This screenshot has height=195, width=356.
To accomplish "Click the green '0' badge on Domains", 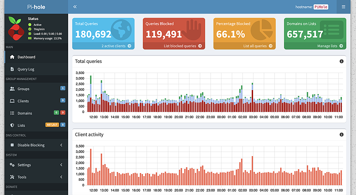I will 56,112.
